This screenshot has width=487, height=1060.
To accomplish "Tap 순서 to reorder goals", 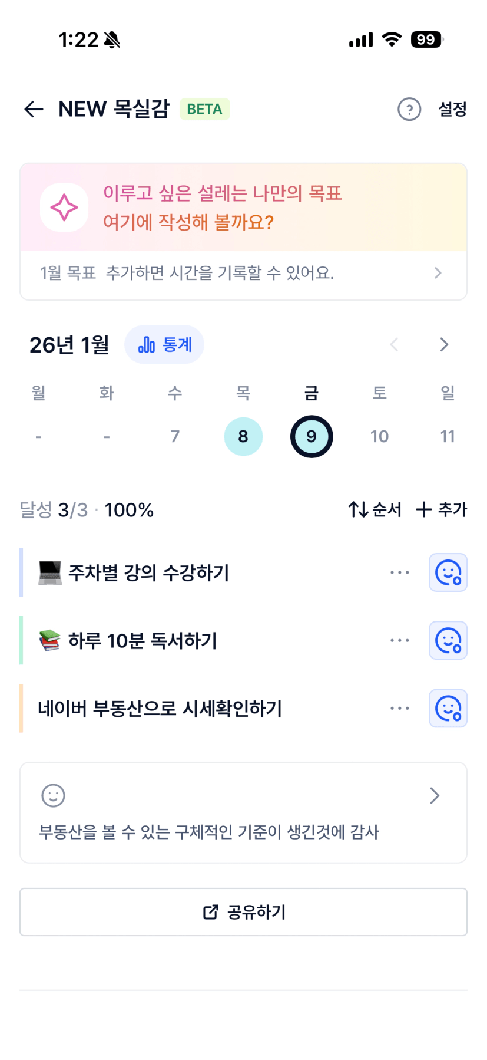I will (x=375, y=509).
